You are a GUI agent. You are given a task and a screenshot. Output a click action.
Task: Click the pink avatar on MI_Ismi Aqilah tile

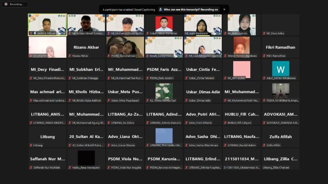(x=242, y=69)
